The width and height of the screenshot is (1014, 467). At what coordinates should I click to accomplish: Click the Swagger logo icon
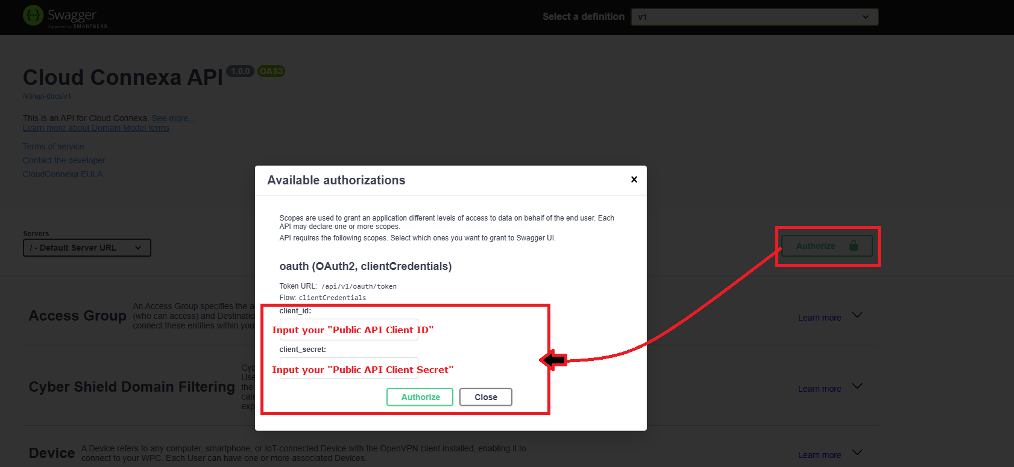pyautogui.click(x=33, y=16)
